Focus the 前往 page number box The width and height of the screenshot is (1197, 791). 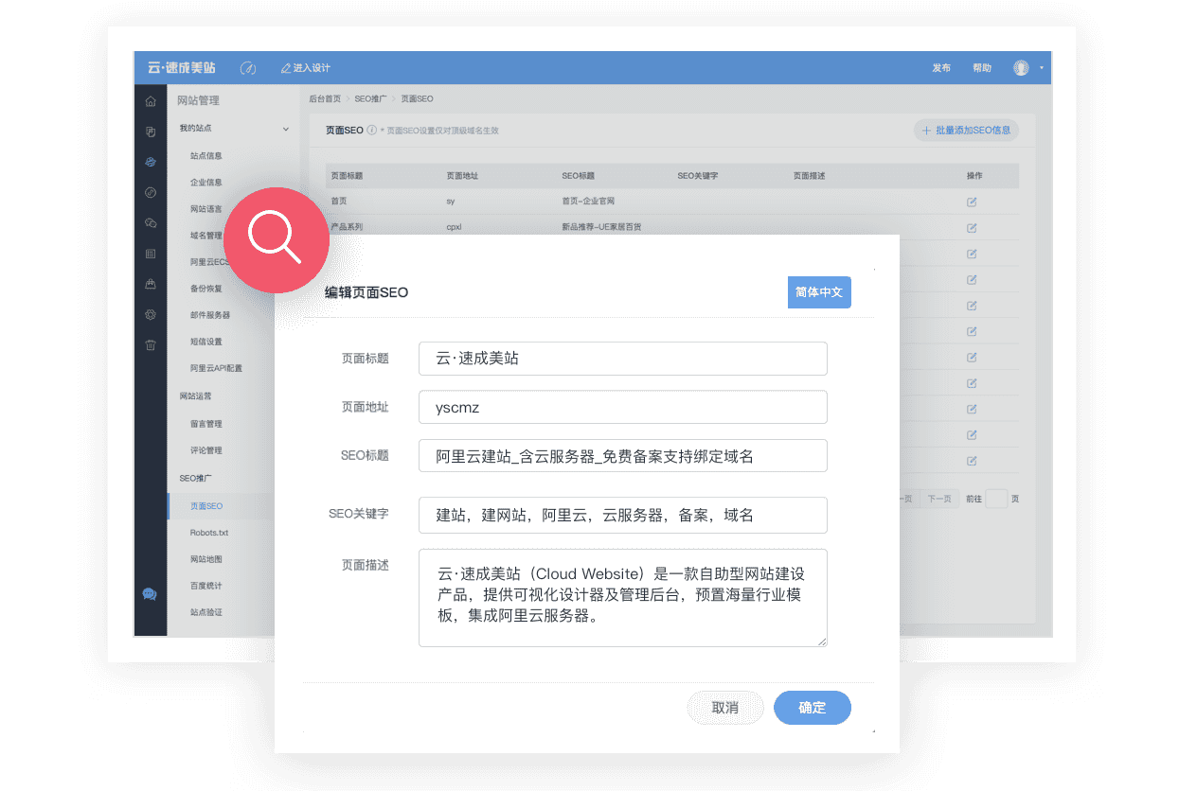click(996, 499)
